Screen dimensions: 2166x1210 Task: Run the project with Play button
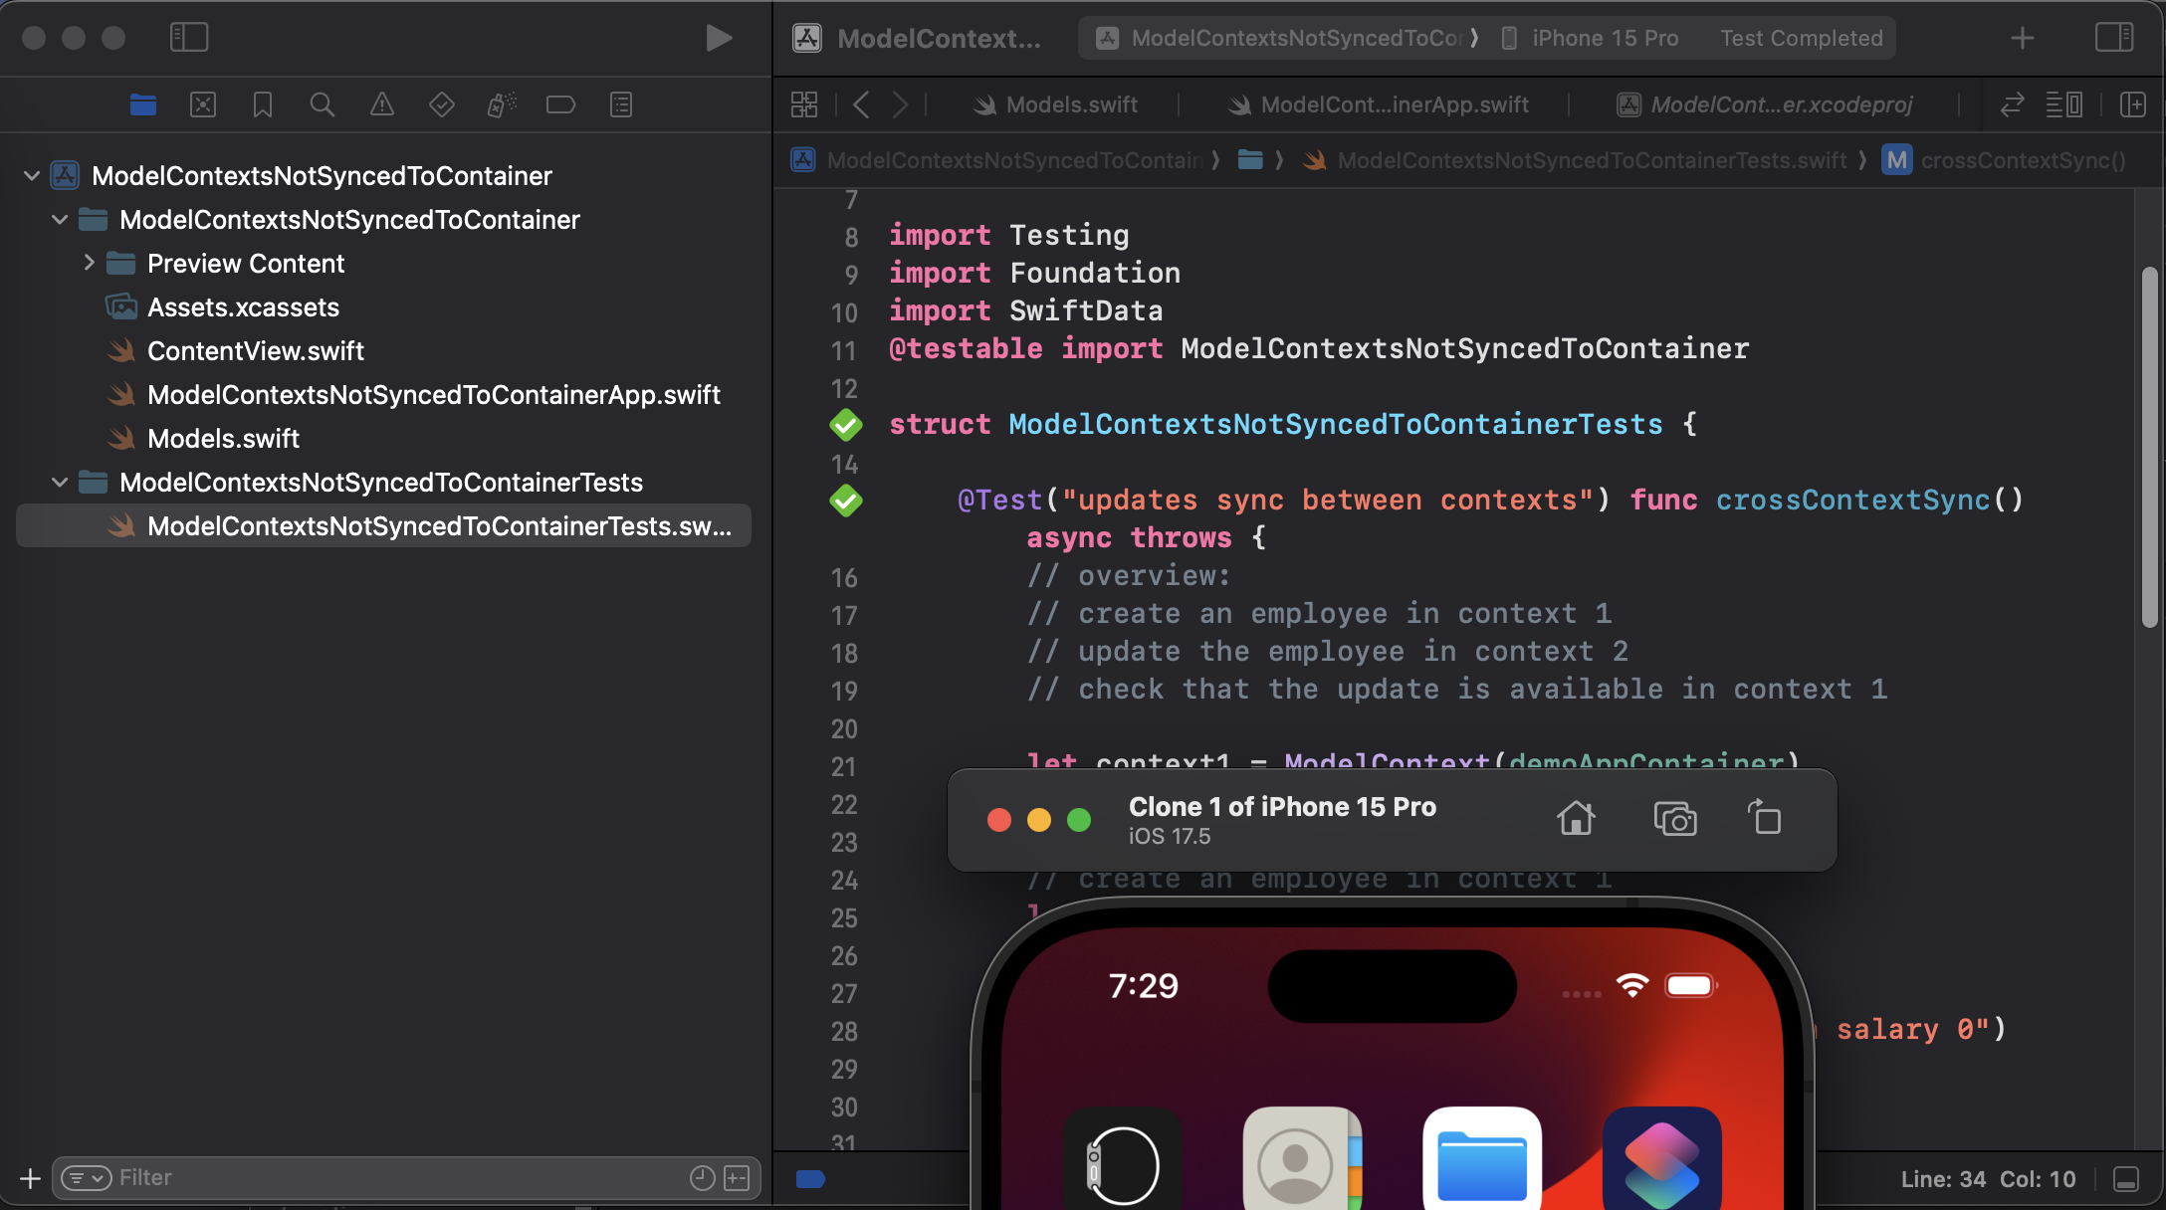pos(718,38)
